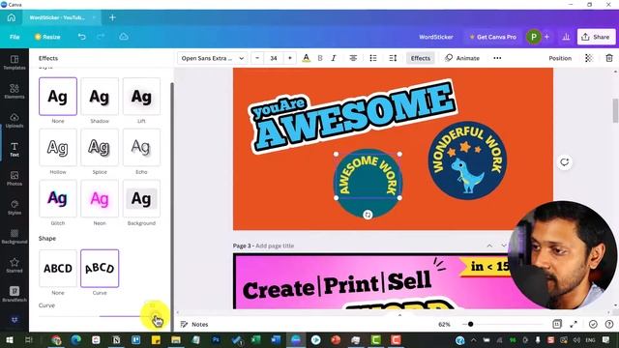This screenshot has width=619, height=348.
Task: Click the refresh comment icon beside the canvas
Action: pyautogui.click(x=565, y=162)
